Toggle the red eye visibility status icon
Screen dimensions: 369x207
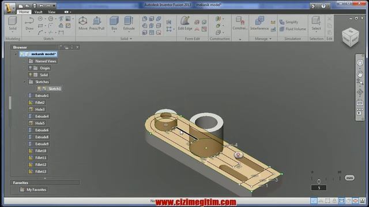point(355,201)
